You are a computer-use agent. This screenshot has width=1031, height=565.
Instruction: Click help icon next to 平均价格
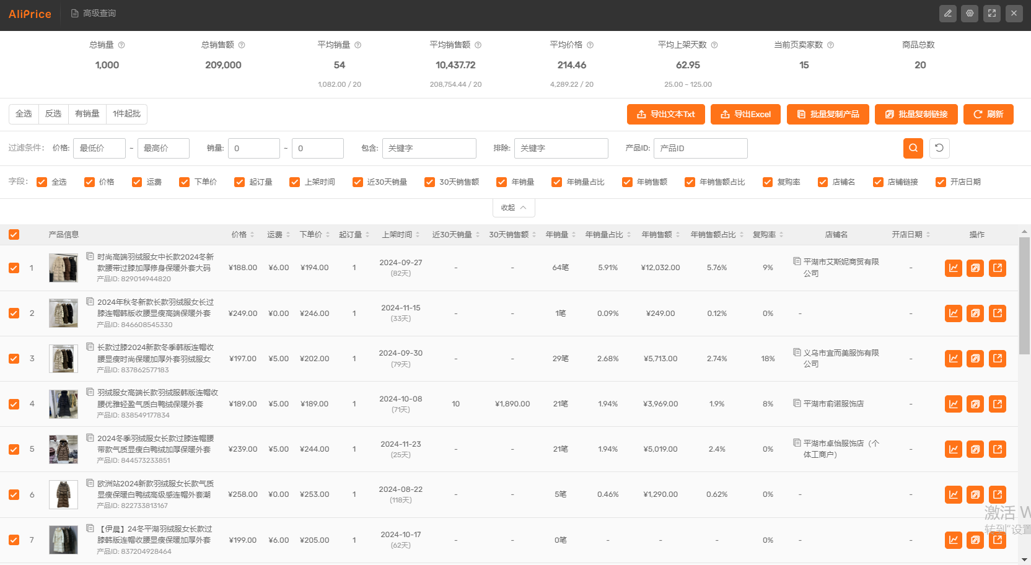590,45
